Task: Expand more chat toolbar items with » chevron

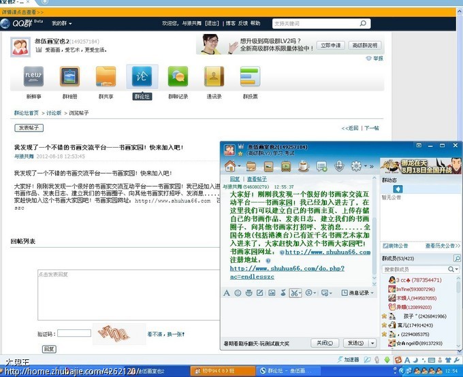Action: [372, 167]
